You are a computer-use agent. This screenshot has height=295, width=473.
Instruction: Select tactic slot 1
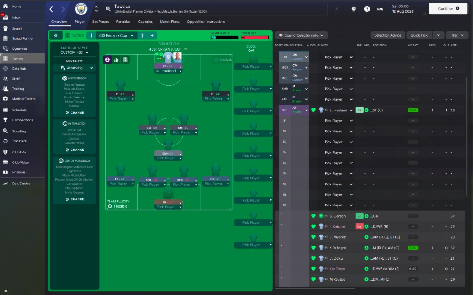coord(91,35)
